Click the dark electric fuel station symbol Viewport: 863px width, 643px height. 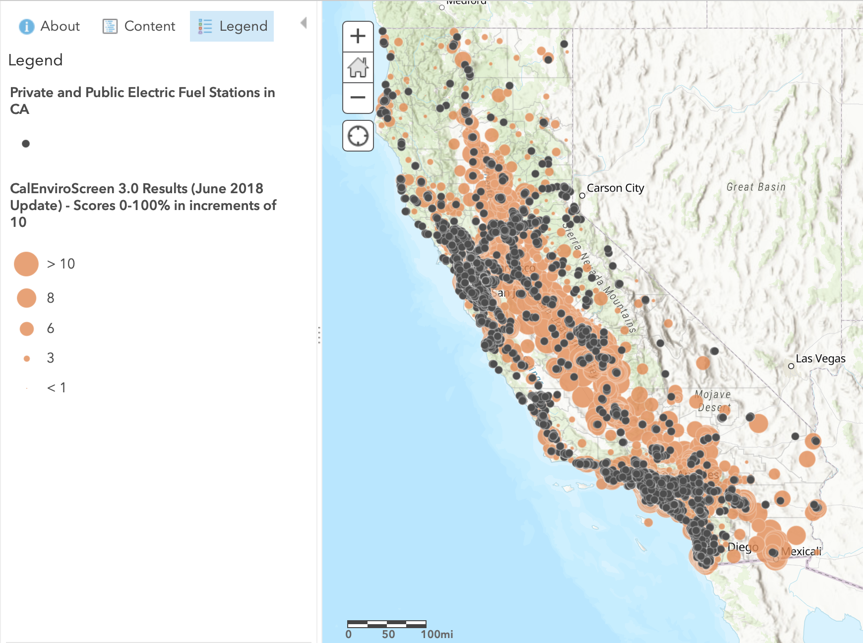pos(26,144)
